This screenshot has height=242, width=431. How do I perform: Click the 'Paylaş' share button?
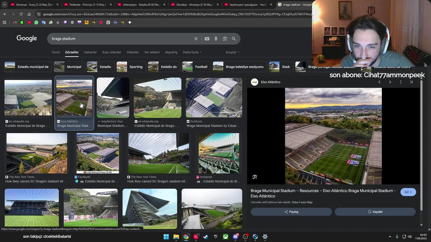(x=291, y=212)
